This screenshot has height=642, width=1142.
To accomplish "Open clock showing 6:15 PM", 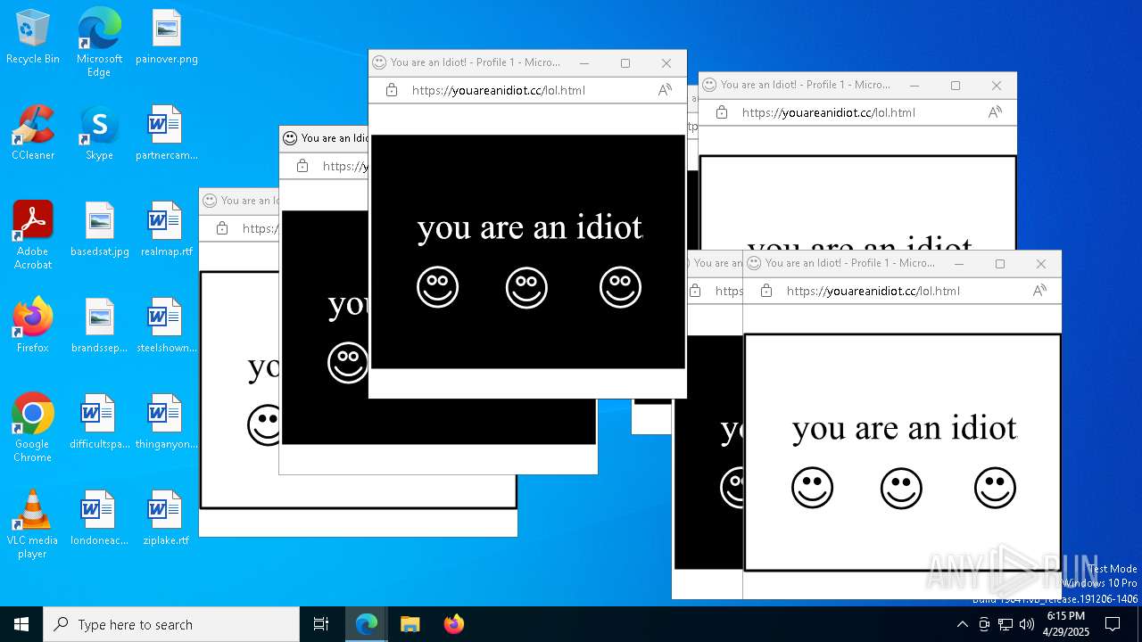I will pos(1067,624).
